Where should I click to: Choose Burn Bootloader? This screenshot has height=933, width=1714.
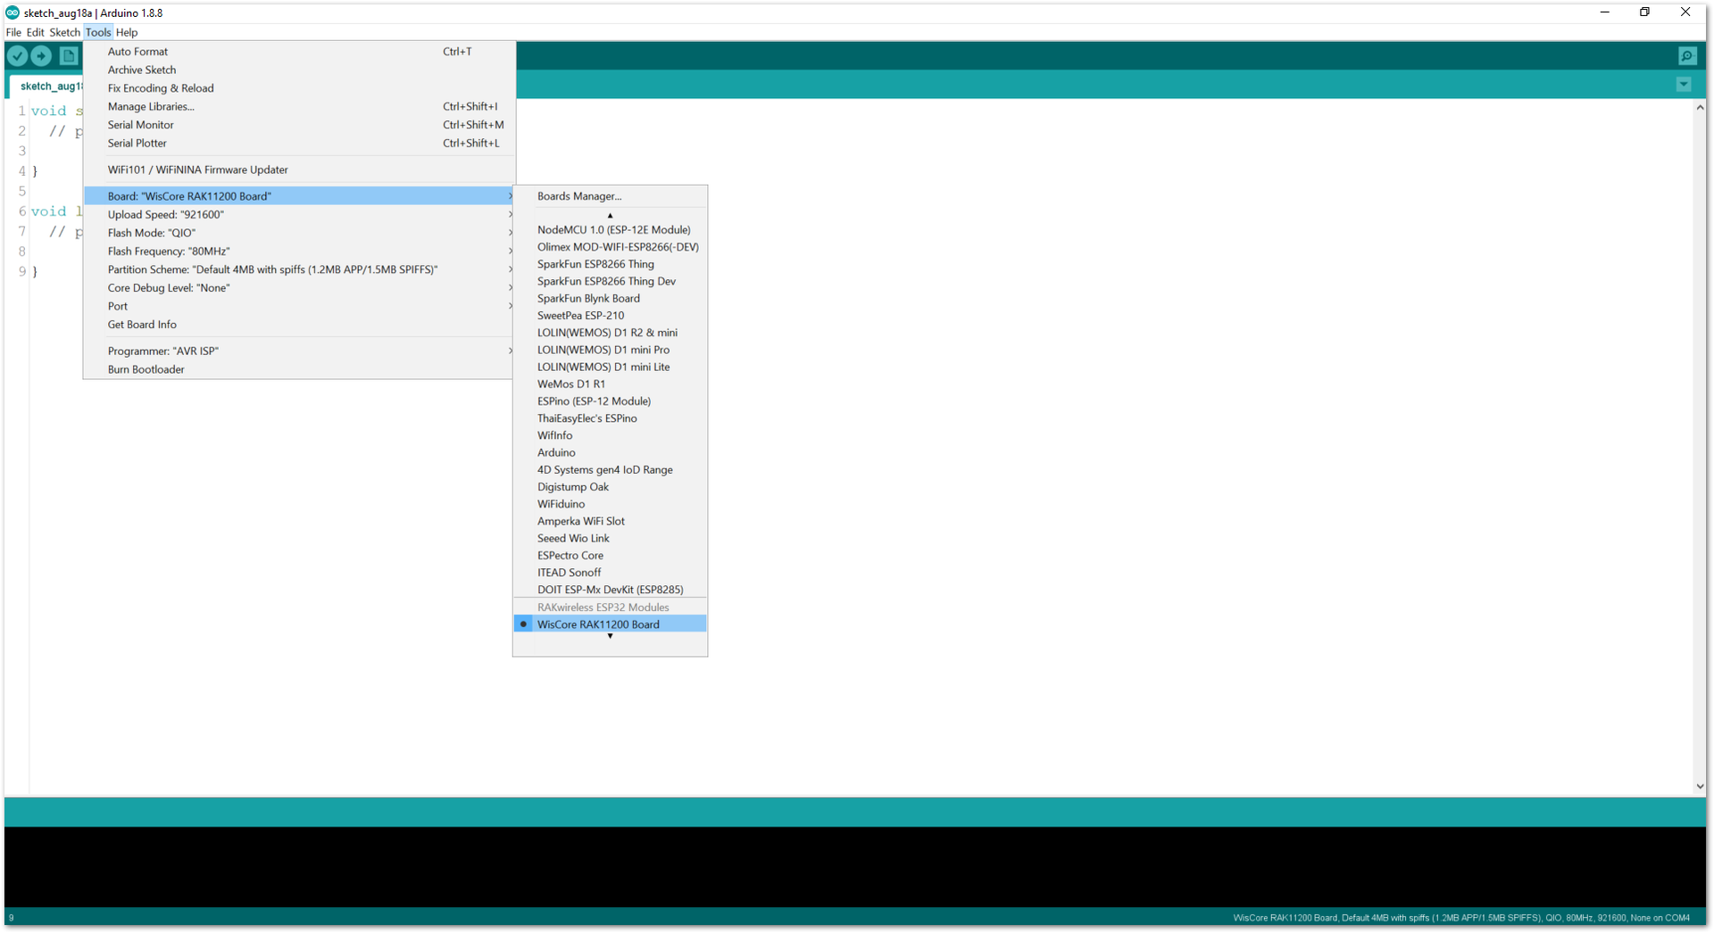(x=299, y=369)
